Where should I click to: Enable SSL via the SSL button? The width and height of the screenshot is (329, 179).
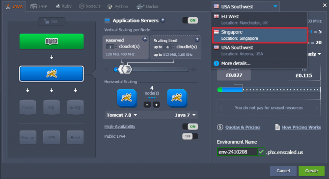point(52,22)
